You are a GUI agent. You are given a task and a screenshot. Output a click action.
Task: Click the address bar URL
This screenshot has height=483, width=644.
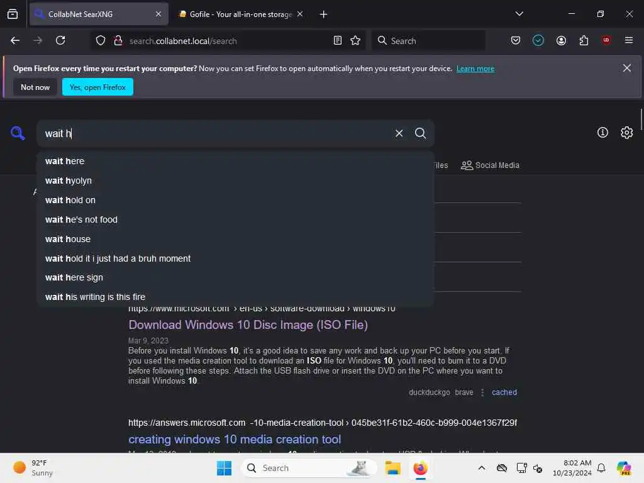point(183,41)
